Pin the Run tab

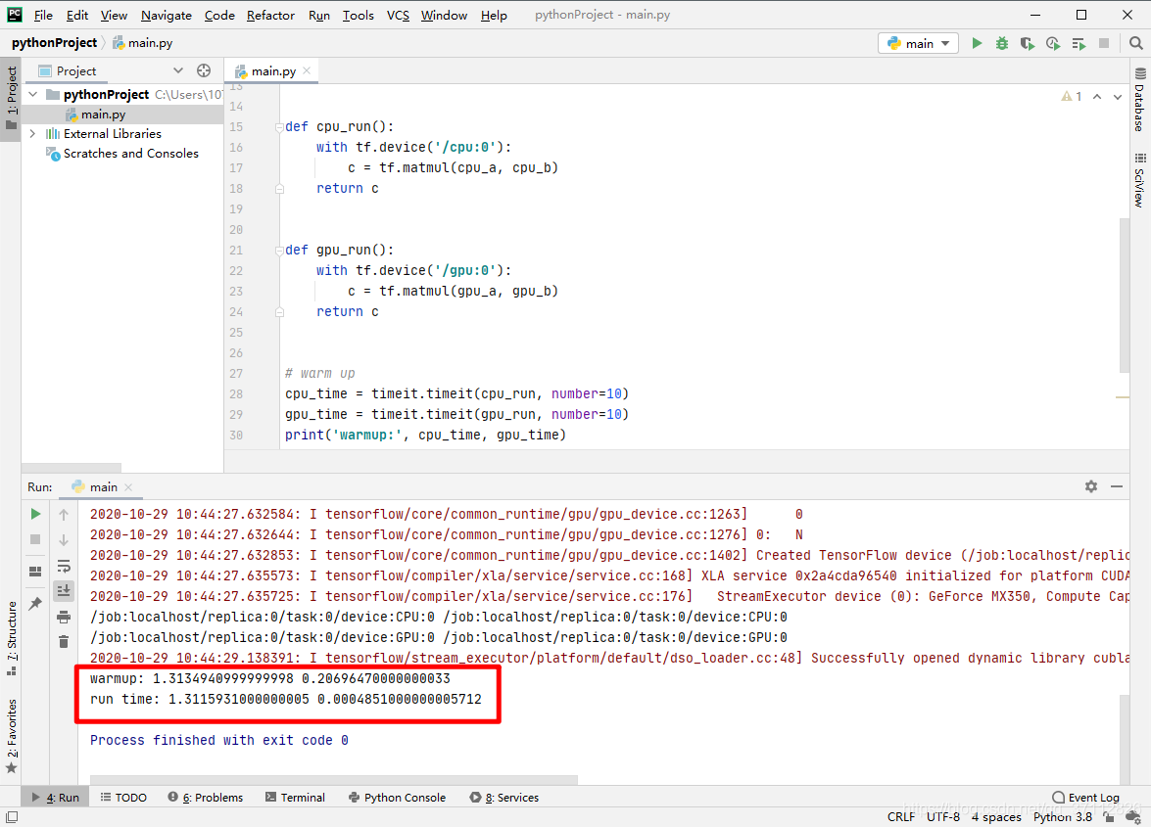35,604
